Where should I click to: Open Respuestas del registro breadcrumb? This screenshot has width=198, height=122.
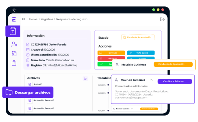[x=72, y=19]
